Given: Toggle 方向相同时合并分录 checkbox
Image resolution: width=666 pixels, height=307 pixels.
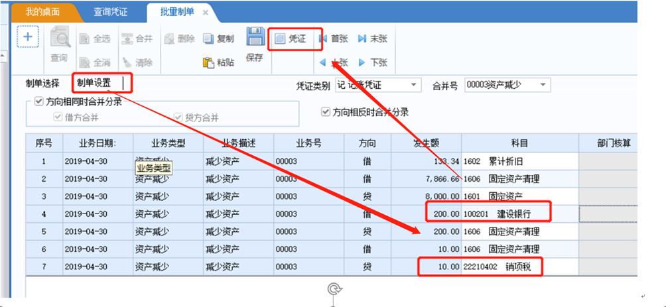Looking at the screenshot, I should (x=39, y=102).
